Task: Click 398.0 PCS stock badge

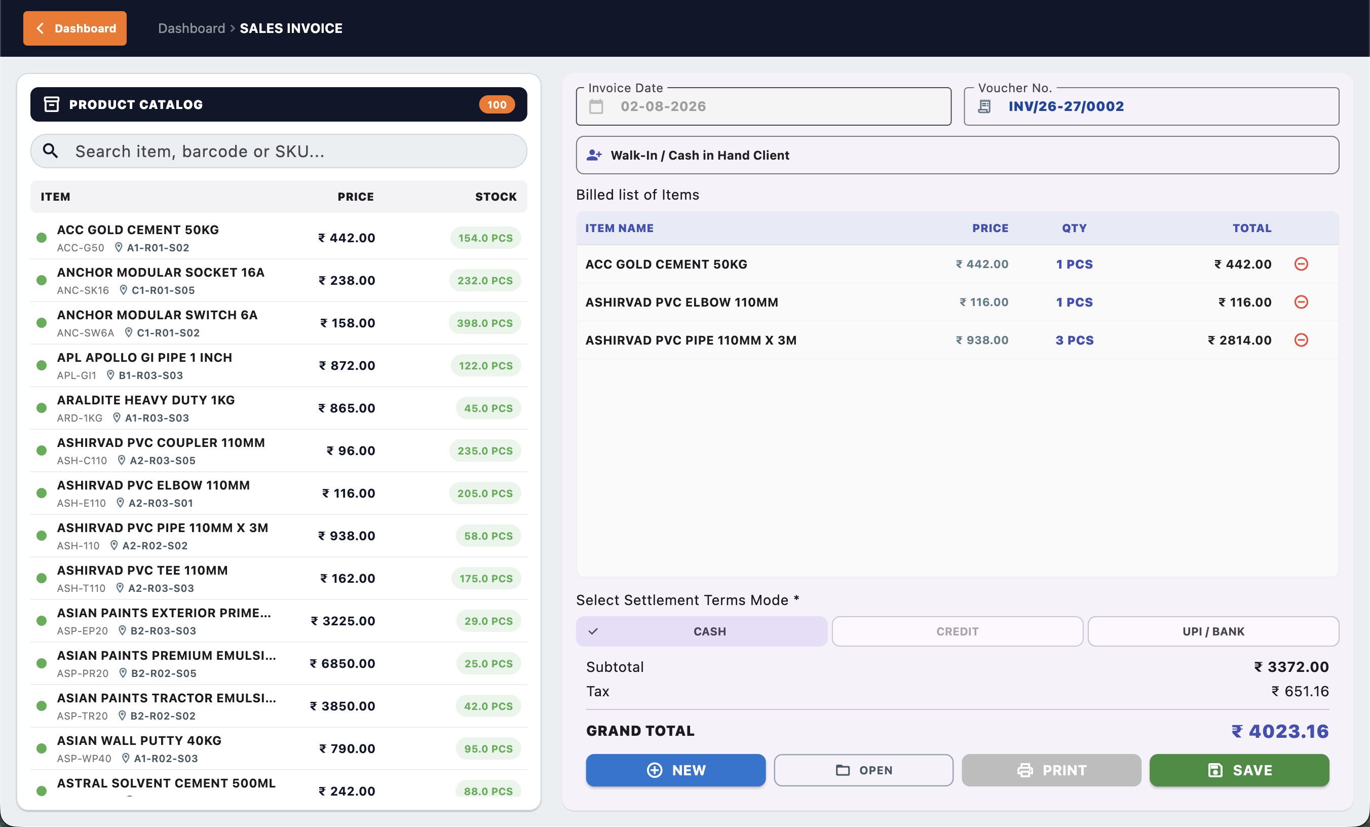Action: point(485,323)
